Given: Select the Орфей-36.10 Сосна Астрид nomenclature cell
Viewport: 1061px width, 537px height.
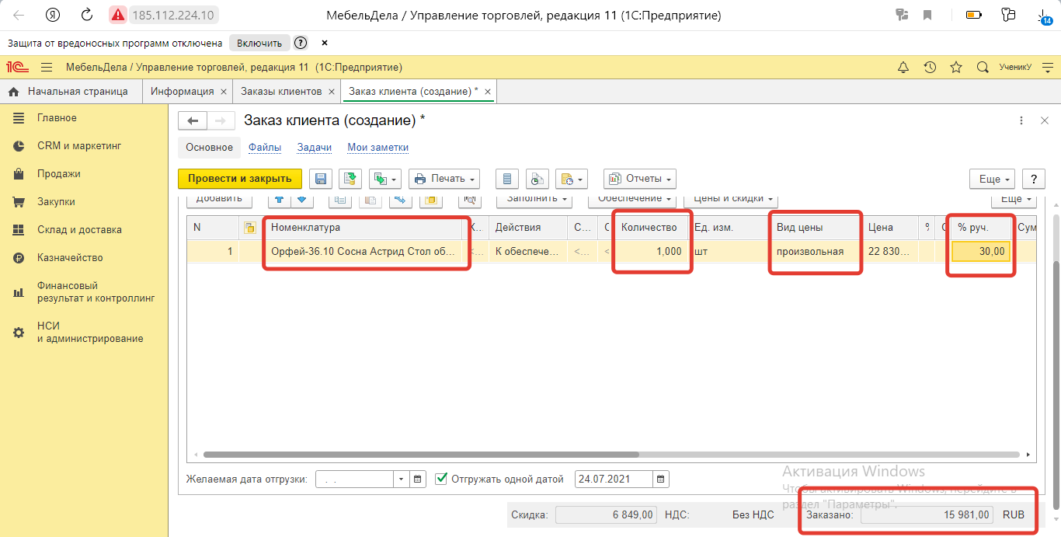Looking at the screenshot, I should tap(364, 251).
